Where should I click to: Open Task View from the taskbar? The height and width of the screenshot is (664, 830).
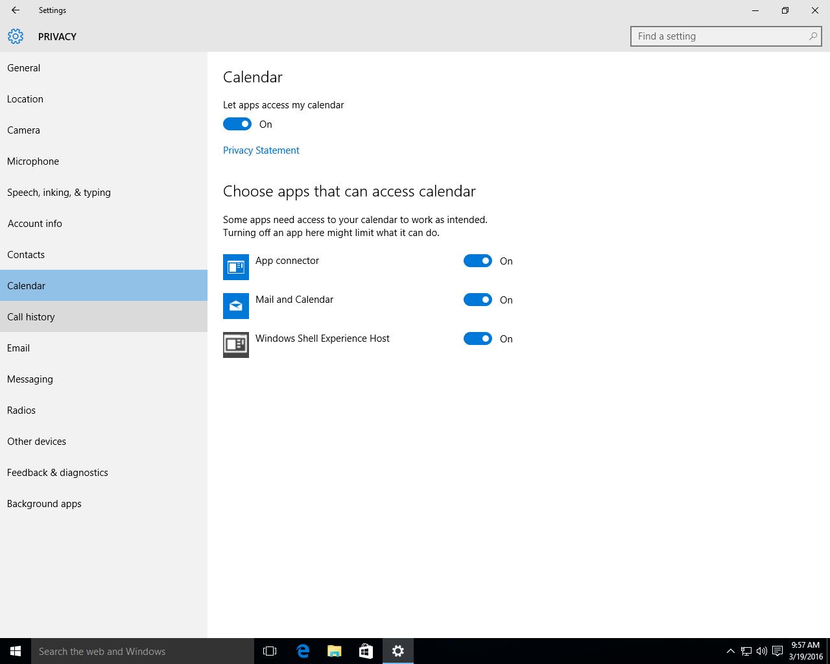tap(270, 651)
